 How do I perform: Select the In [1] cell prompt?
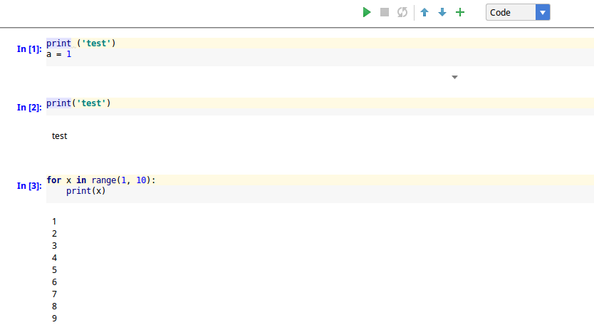point(29,49)
